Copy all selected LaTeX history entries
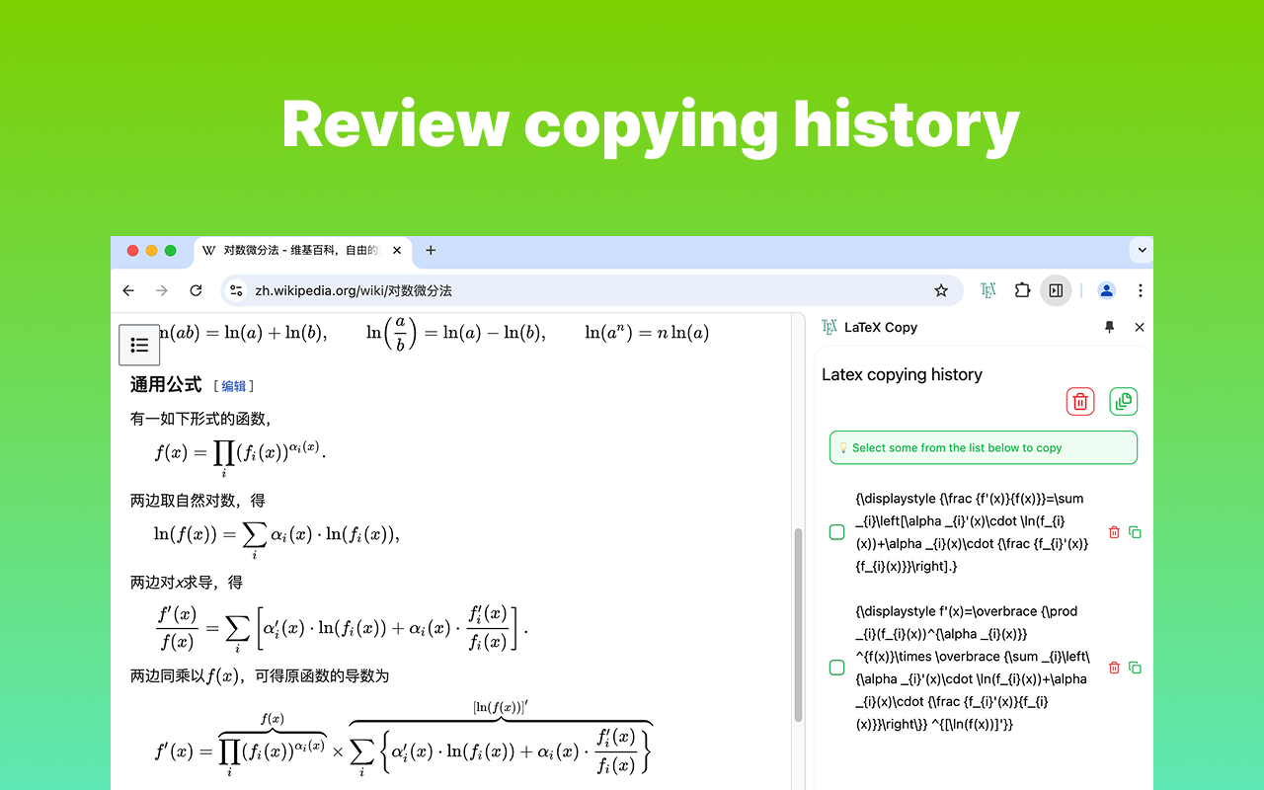This screenshot has width=1264, height=790. (1123, 401)
